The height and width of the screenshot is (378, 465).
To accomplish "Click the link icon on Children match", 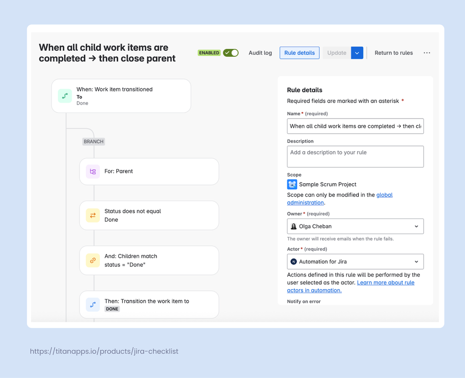I will click(x=93, y=260).
